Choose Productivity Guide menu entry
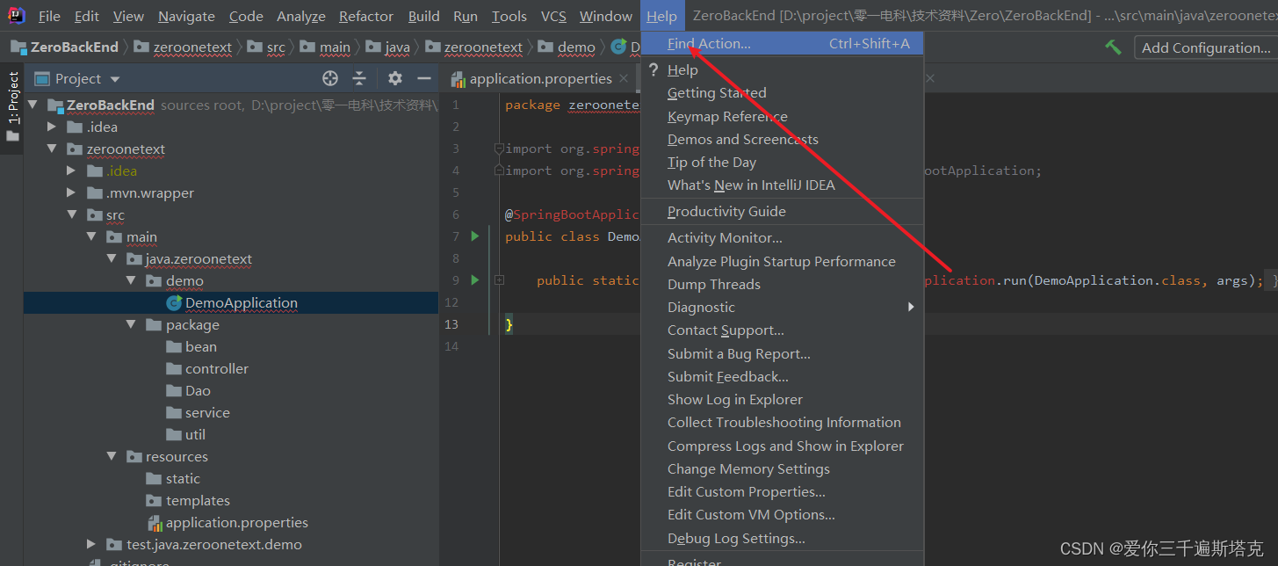 pos(782,211)
